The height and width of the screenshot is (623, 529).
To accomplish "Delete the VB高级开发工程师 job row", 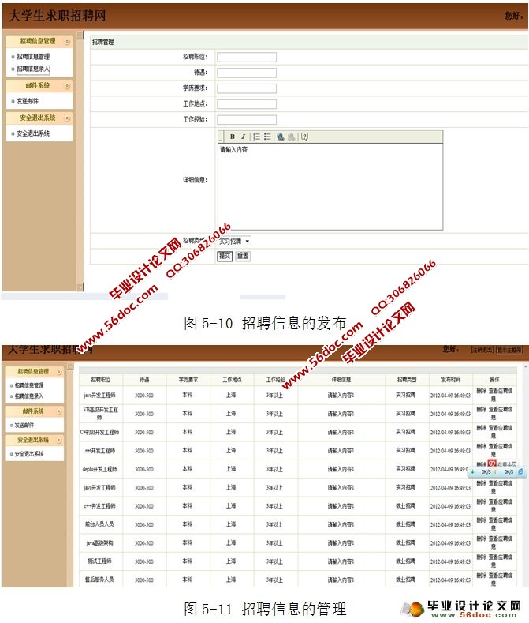I will coord(481,409).
